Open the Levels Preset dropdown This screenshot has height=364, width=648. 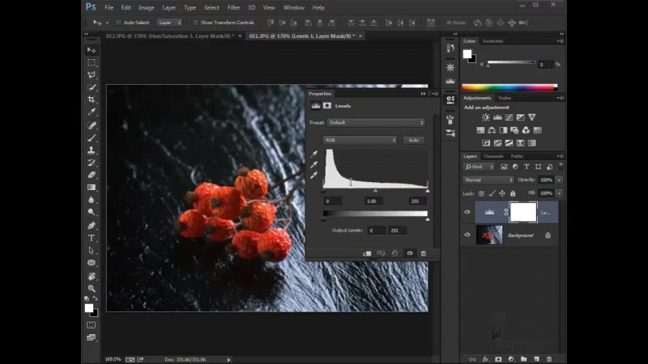click(376, 123)
